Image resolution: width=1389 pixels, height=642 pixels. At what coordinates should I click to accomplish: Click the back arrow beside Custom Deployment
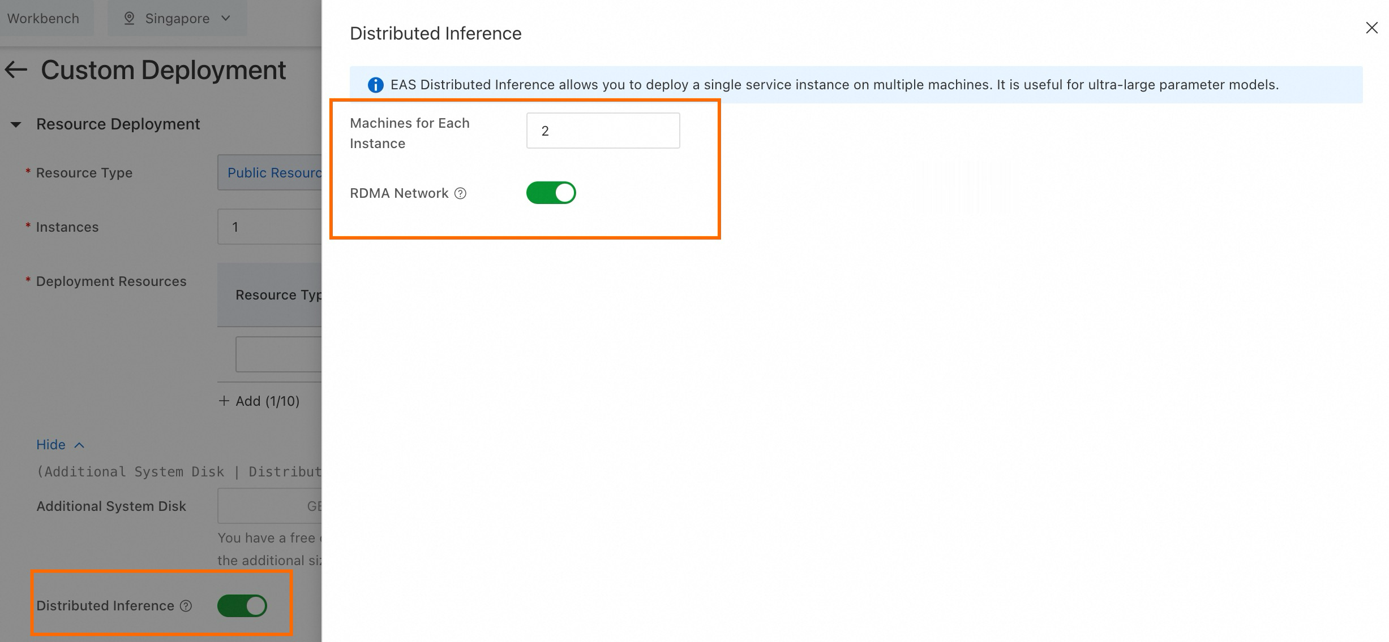click(x=16, y=70)
